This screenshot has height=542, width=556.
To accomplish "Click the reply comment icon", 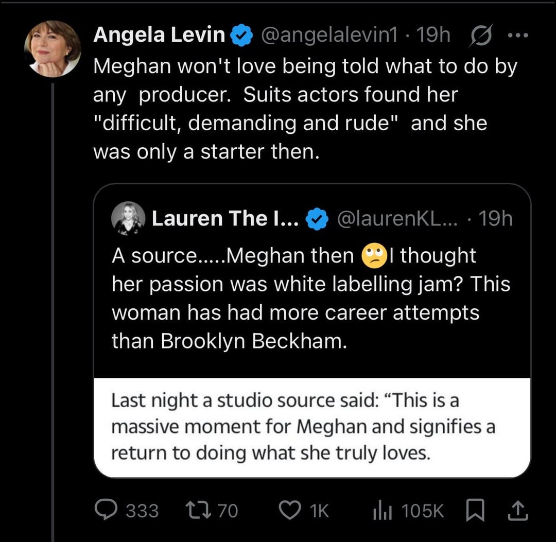I will click(106, 510).
